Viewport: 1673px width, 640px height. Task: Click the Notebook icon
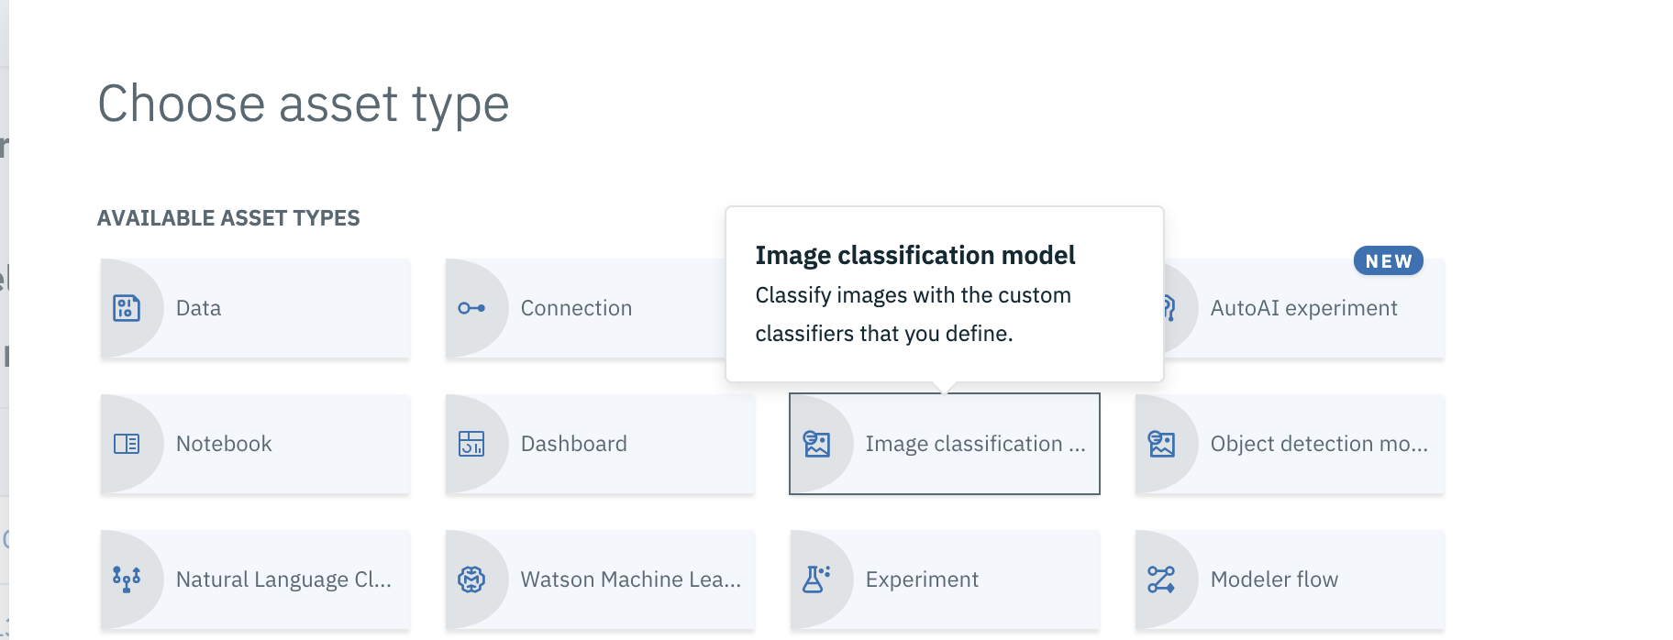pos(127,444)
